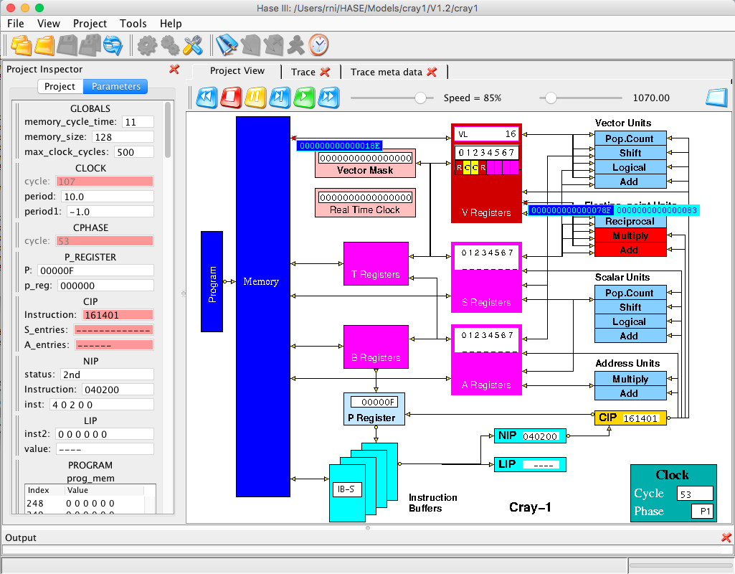This screenshot has width=735, height=574.
Task: Click the clock toolbar icon
Action: [x=319, y=45]
